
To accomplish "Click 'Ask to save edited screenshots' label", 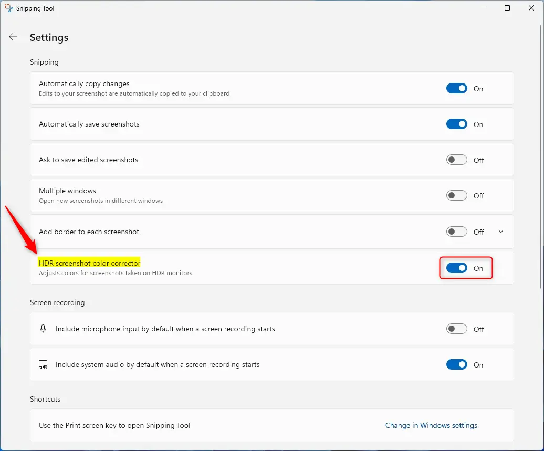I will [x=88, y=160].
